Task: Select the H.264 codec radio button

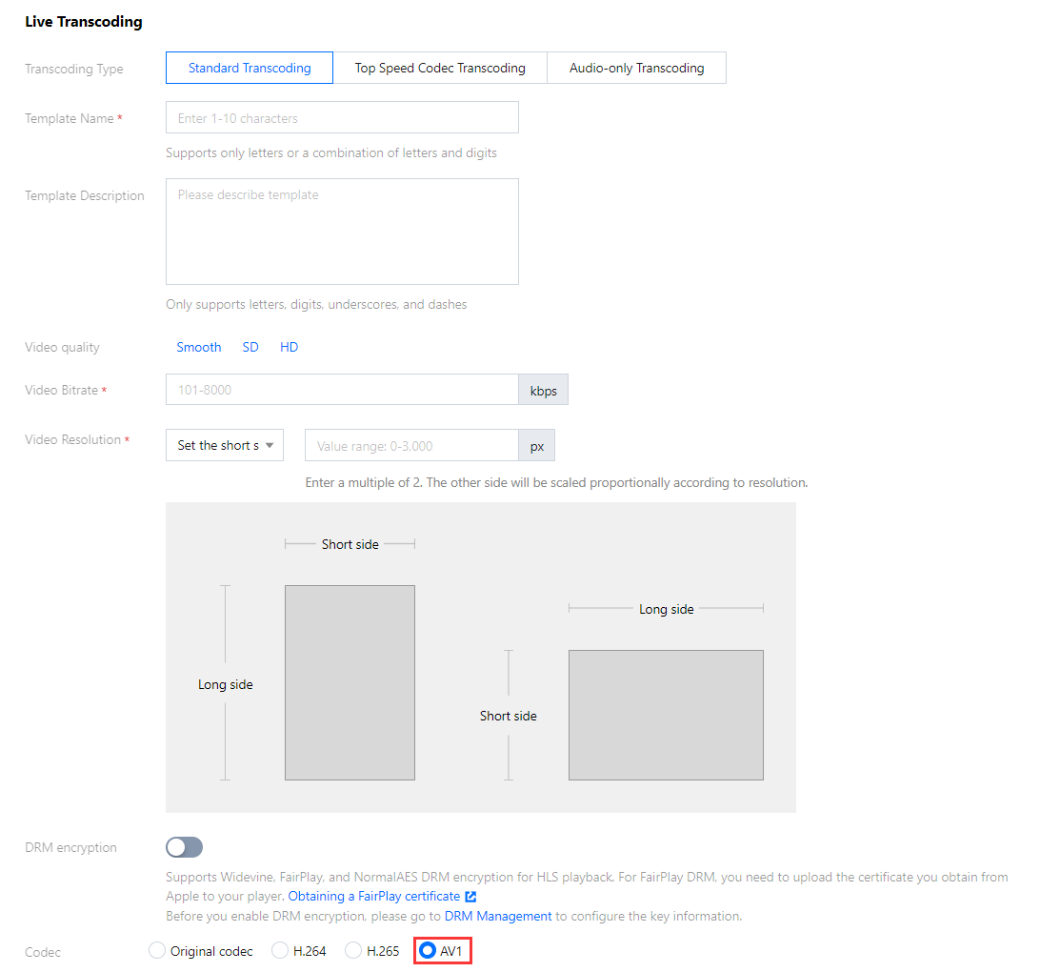Action: pyautogui.click(x=280, y=951)
